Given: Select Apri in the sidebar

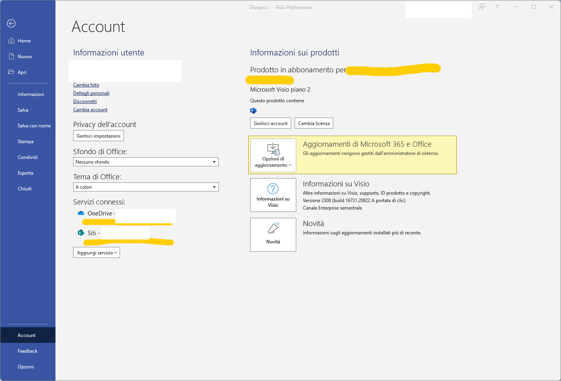Looking at the screenshot, I should (28, 72).
